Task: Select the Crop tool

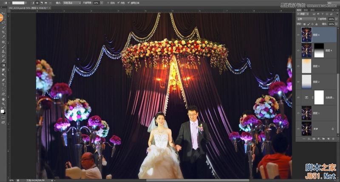Action: pos(3,32)
